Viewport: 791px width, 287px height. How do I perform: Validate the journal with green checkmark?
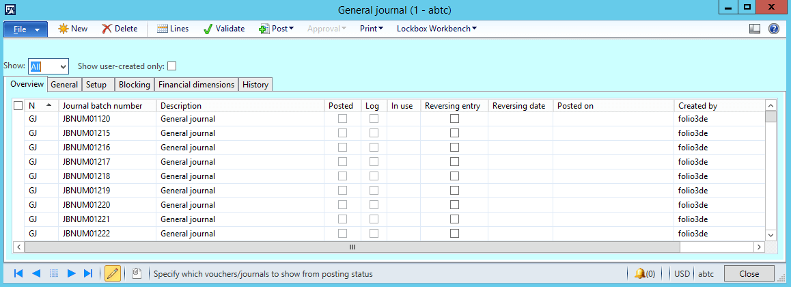[224, 29]
